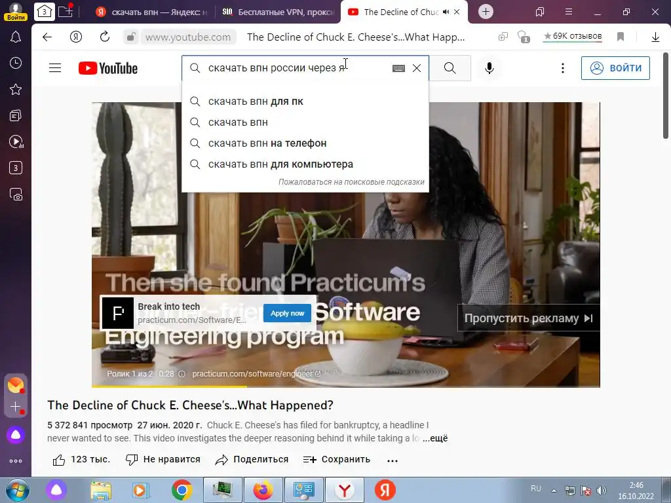
Task: Open the Yandex profile 'Войти' avatar
Action: pyautogui.click(x=16, y=11)
